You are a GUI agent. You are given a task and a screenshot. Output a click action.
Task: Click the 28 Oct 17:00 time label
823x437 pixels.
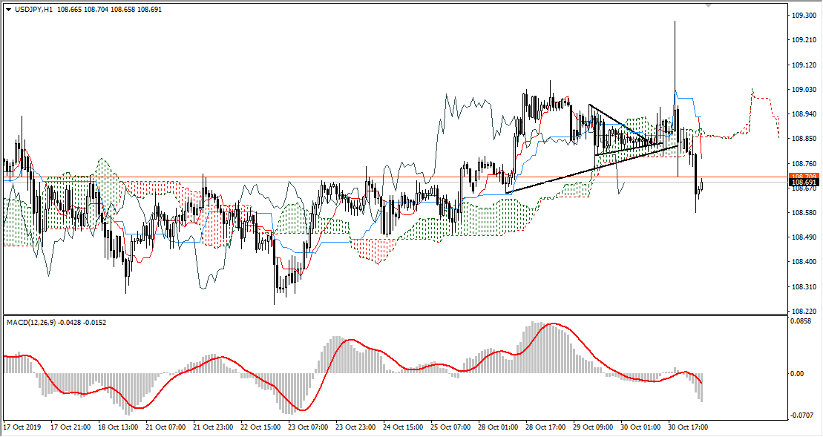coord(546,427)
